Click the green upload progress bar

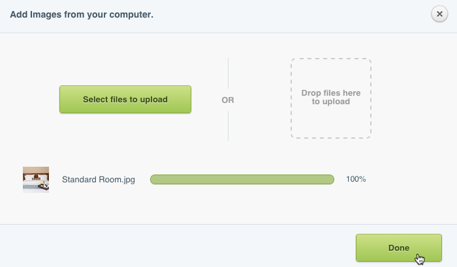pyautogui.click(x=242, y=179)
